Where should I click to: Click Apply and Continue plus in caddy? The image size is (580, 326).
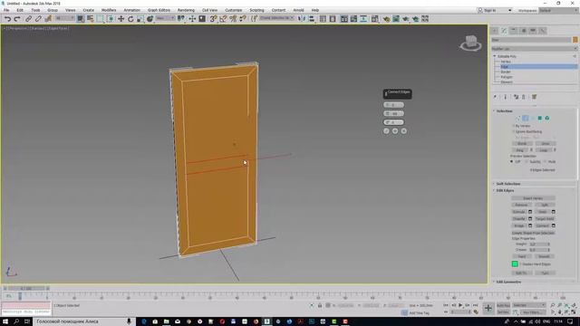(395, 130)
